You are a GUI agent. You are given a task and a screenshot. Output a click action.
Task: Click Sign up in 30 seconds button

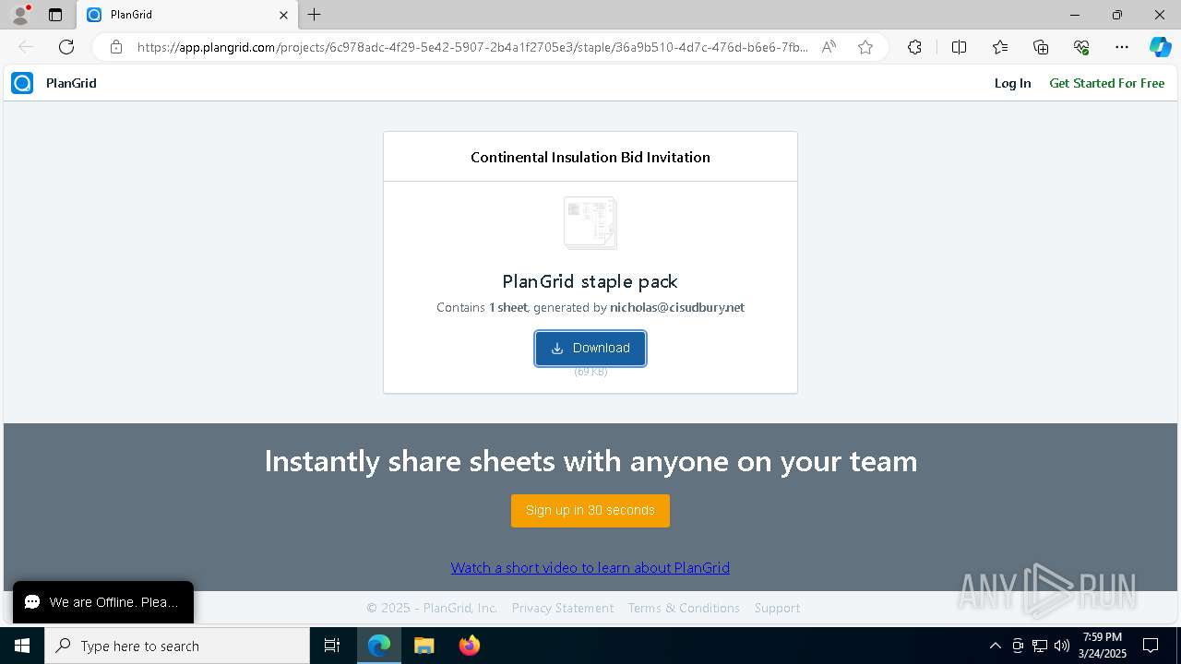(590, 510)
